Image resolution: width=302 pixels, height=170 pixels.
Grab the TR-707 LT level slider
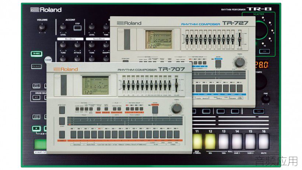[x=138, y=85]
